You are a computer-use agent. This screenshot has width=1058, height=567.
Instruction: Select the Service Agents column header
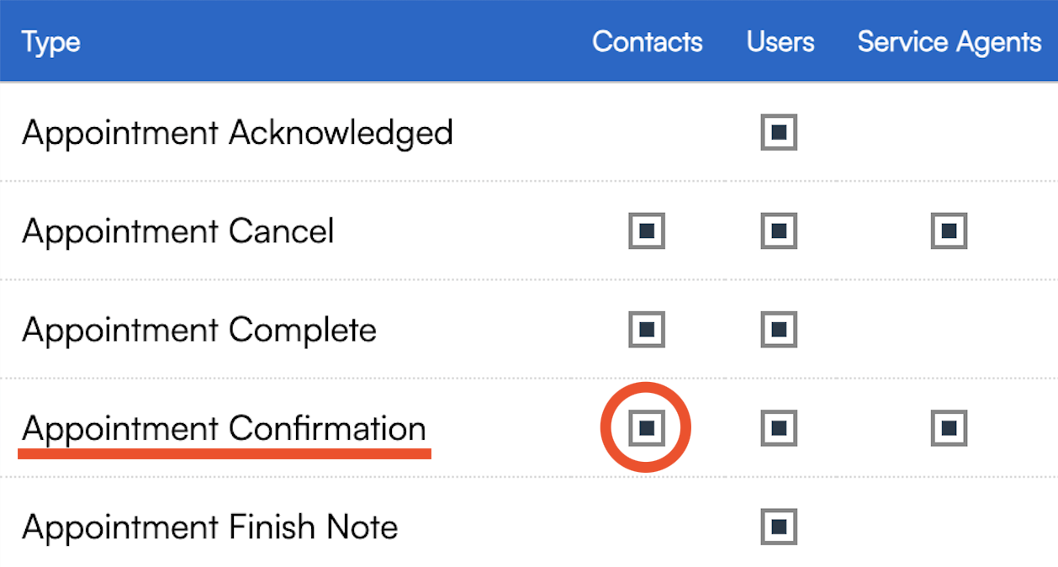[x=950, y=41]
